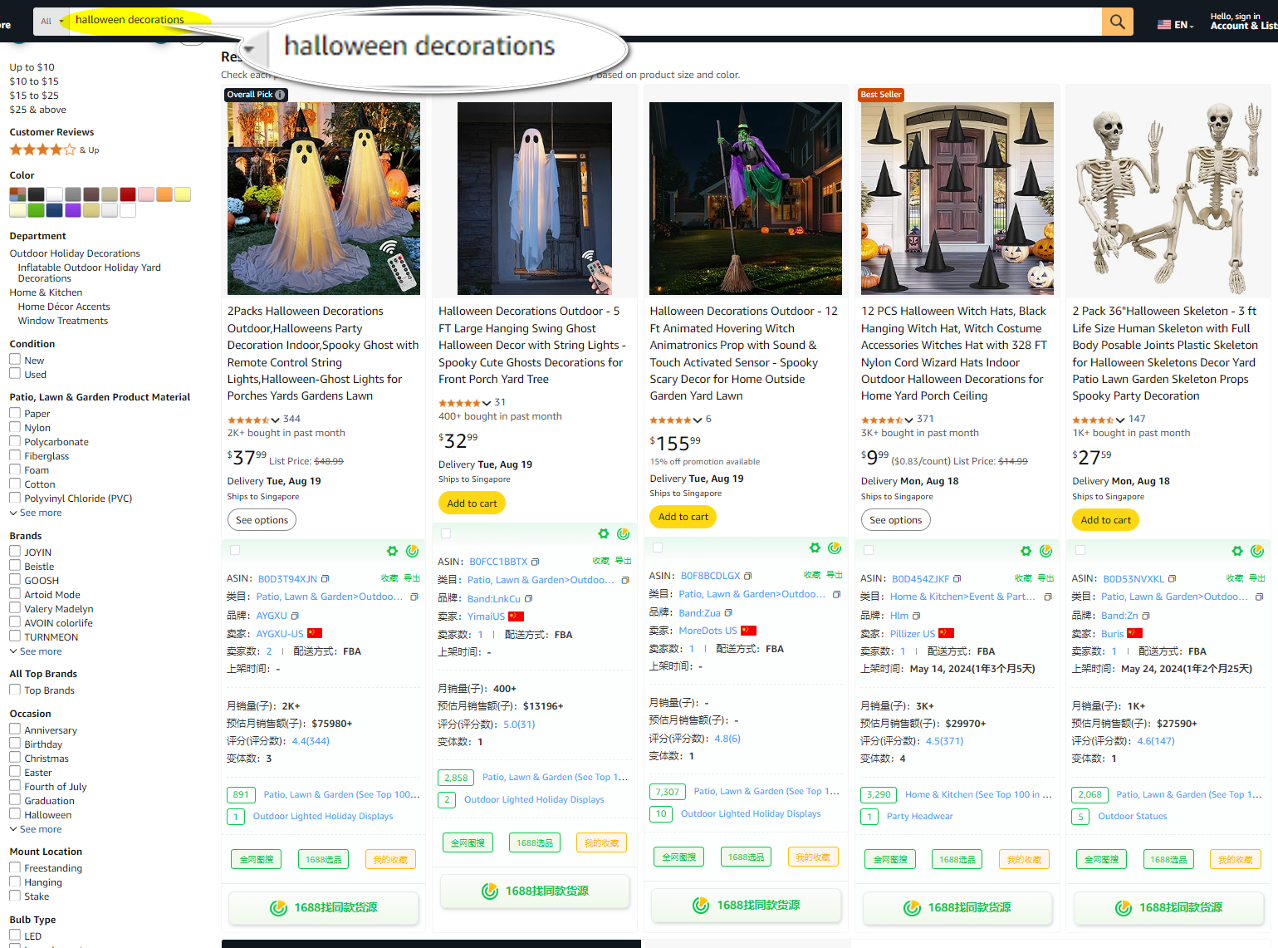The width and height of the screenshot is (1278, 948).
Task: Open the All search category dropdown
Action: (51, 22)
